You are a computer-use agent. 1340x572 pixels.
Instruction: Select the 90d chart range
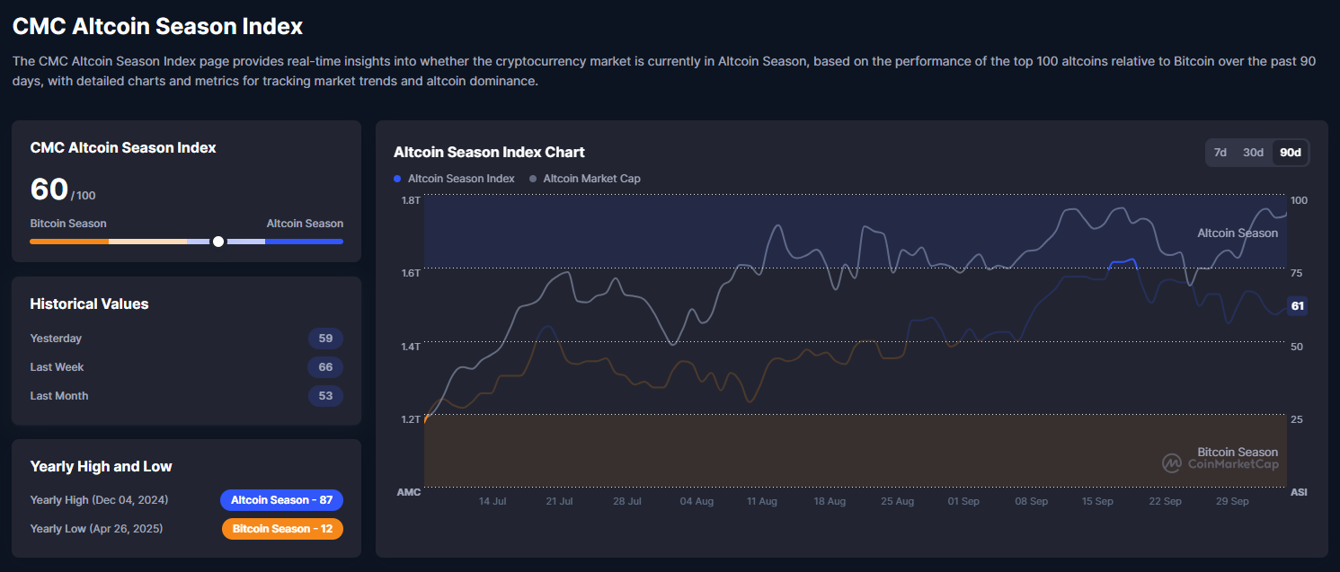pyautogui.click(x=1290, y=153)
